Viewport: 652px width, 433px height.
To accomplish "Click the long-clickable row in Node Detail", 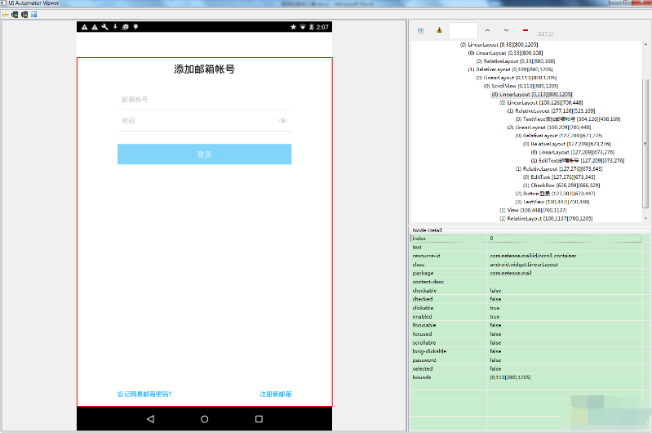I will 526,351.
